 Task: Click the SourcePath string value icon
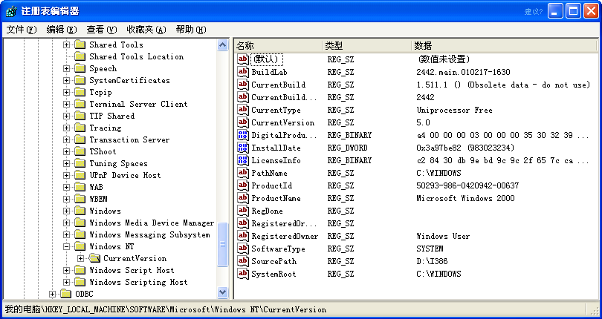pos(242,261)
